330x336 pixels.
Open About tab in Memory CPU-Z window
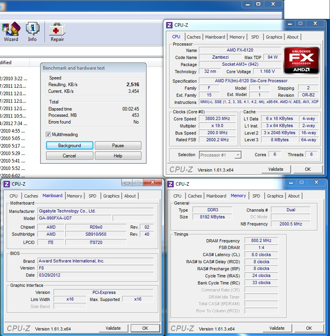(x=294, y=196)
